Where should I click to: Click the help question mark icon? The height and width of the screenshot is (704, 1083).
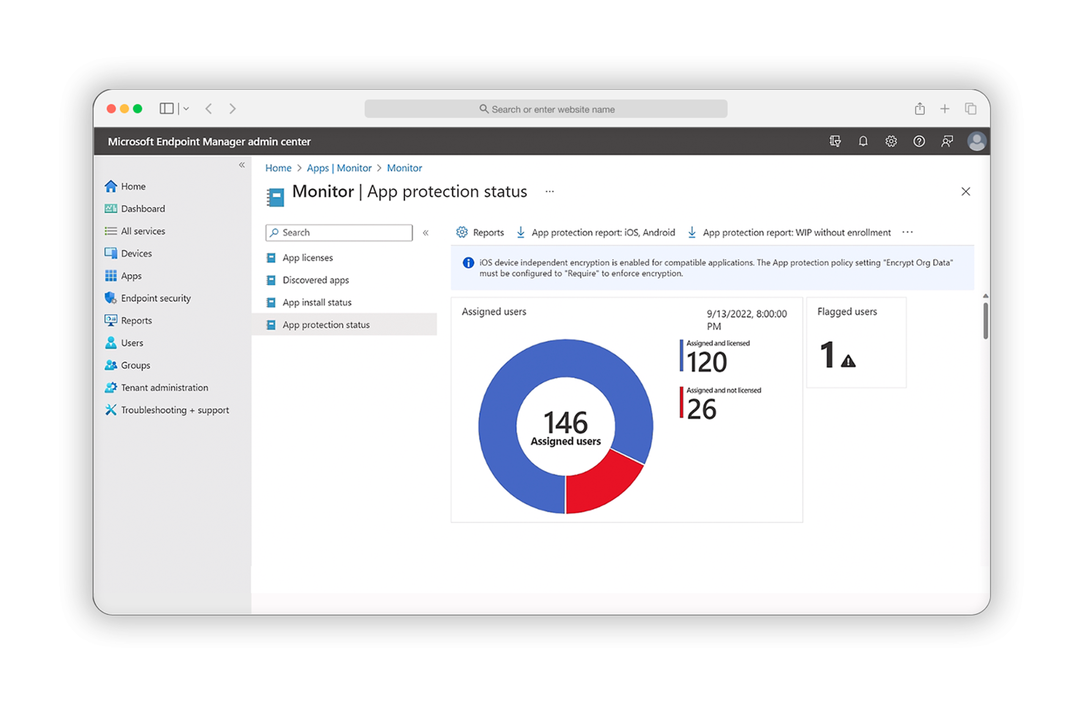pos(919,142)
